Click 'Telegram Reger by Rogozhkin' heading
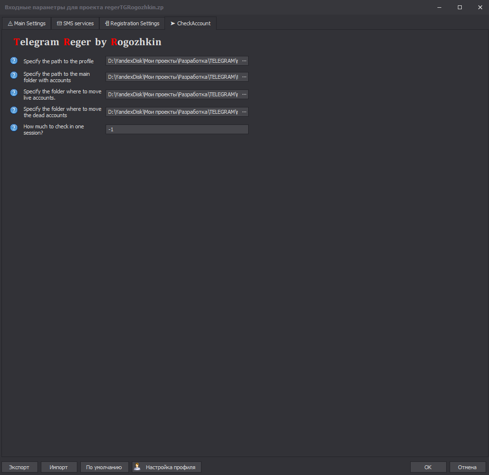Image resolution: width=489 pixels, height=475 pixels. 87,42
